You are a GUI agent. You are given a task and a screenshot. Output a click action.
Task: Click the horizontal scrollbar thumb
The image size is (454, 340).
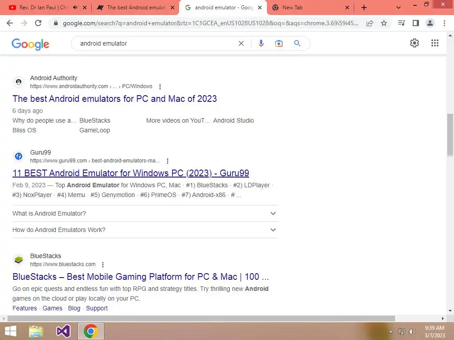tap(201, 318)
